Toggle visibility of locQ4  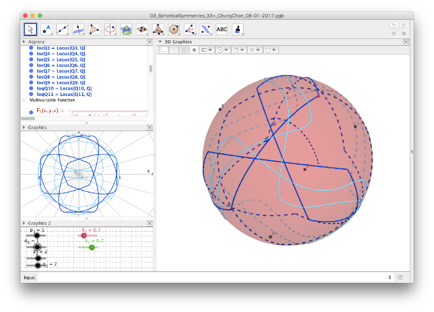coord(31,54)
